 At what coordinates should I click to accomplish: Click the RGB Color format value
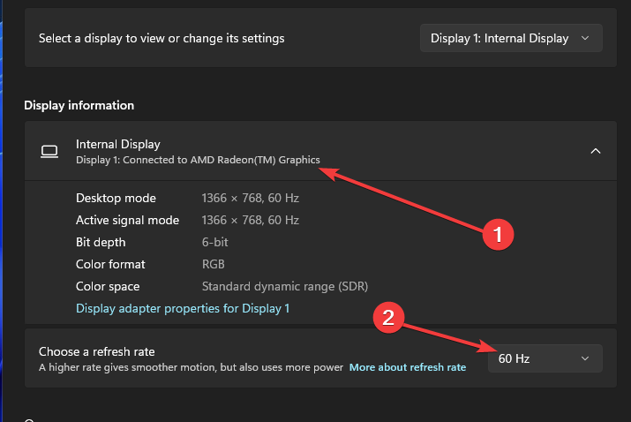[x=212, y=264]
